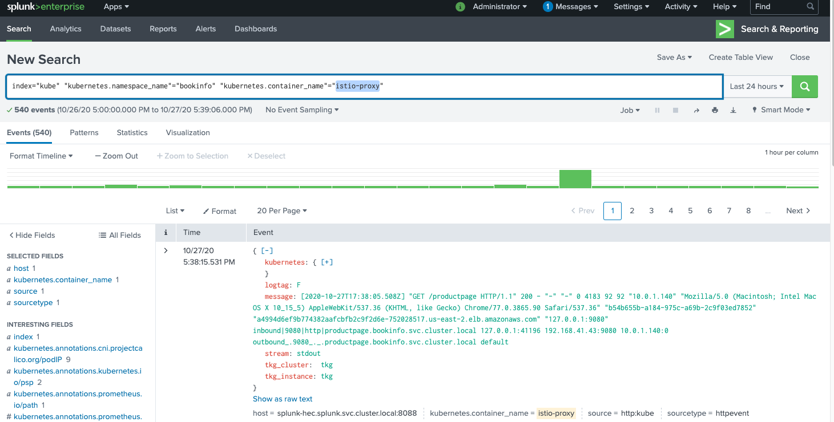Collapse the event JSON with [-]

267,251
